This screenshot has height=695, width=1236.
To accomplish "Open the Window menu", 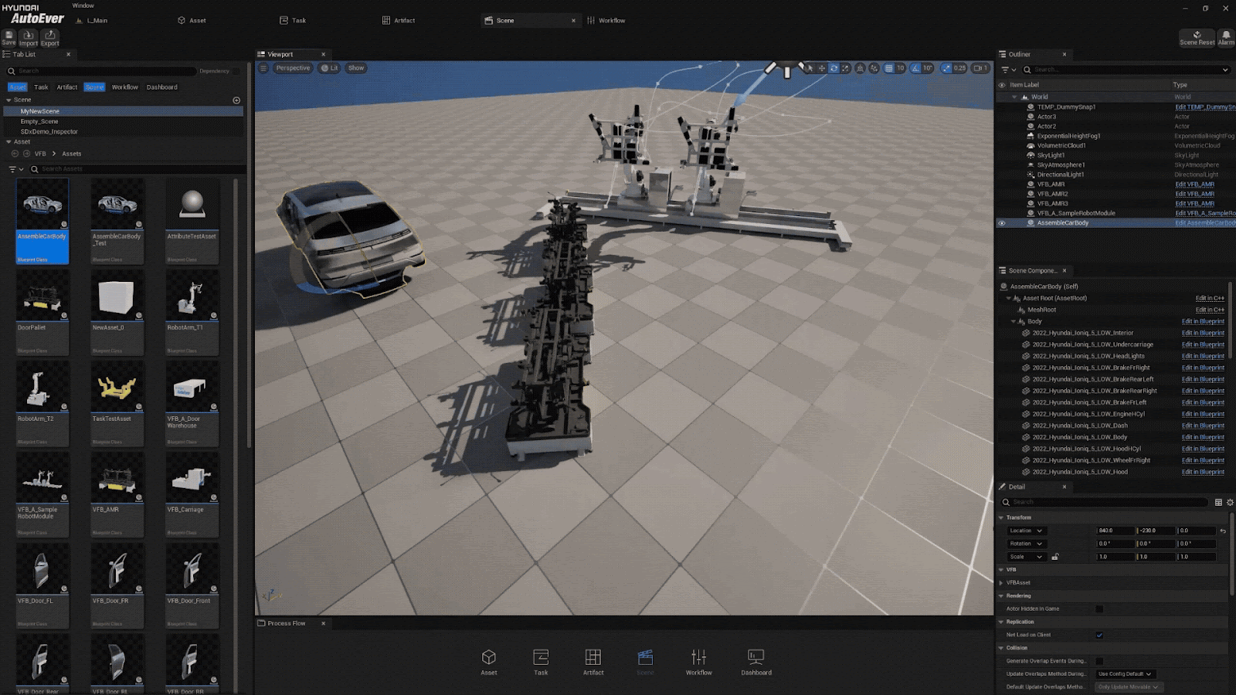I will [83, 5].
